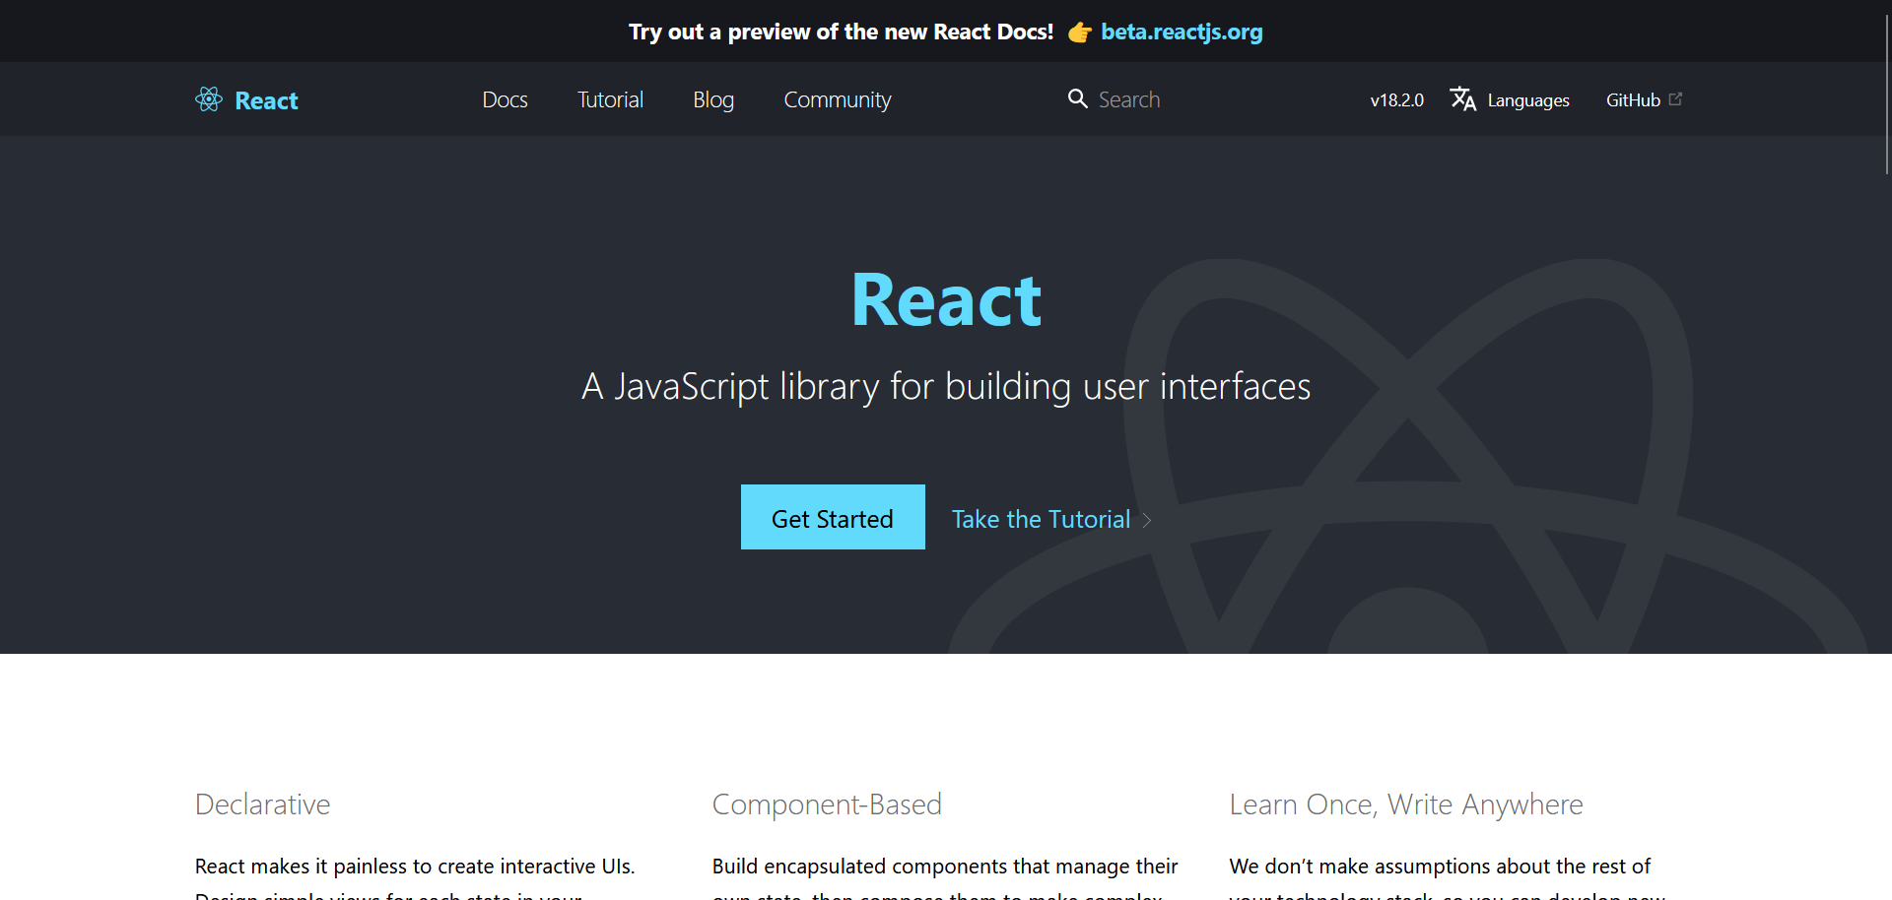
Task: Open the Community section
Action: point(838,99)
